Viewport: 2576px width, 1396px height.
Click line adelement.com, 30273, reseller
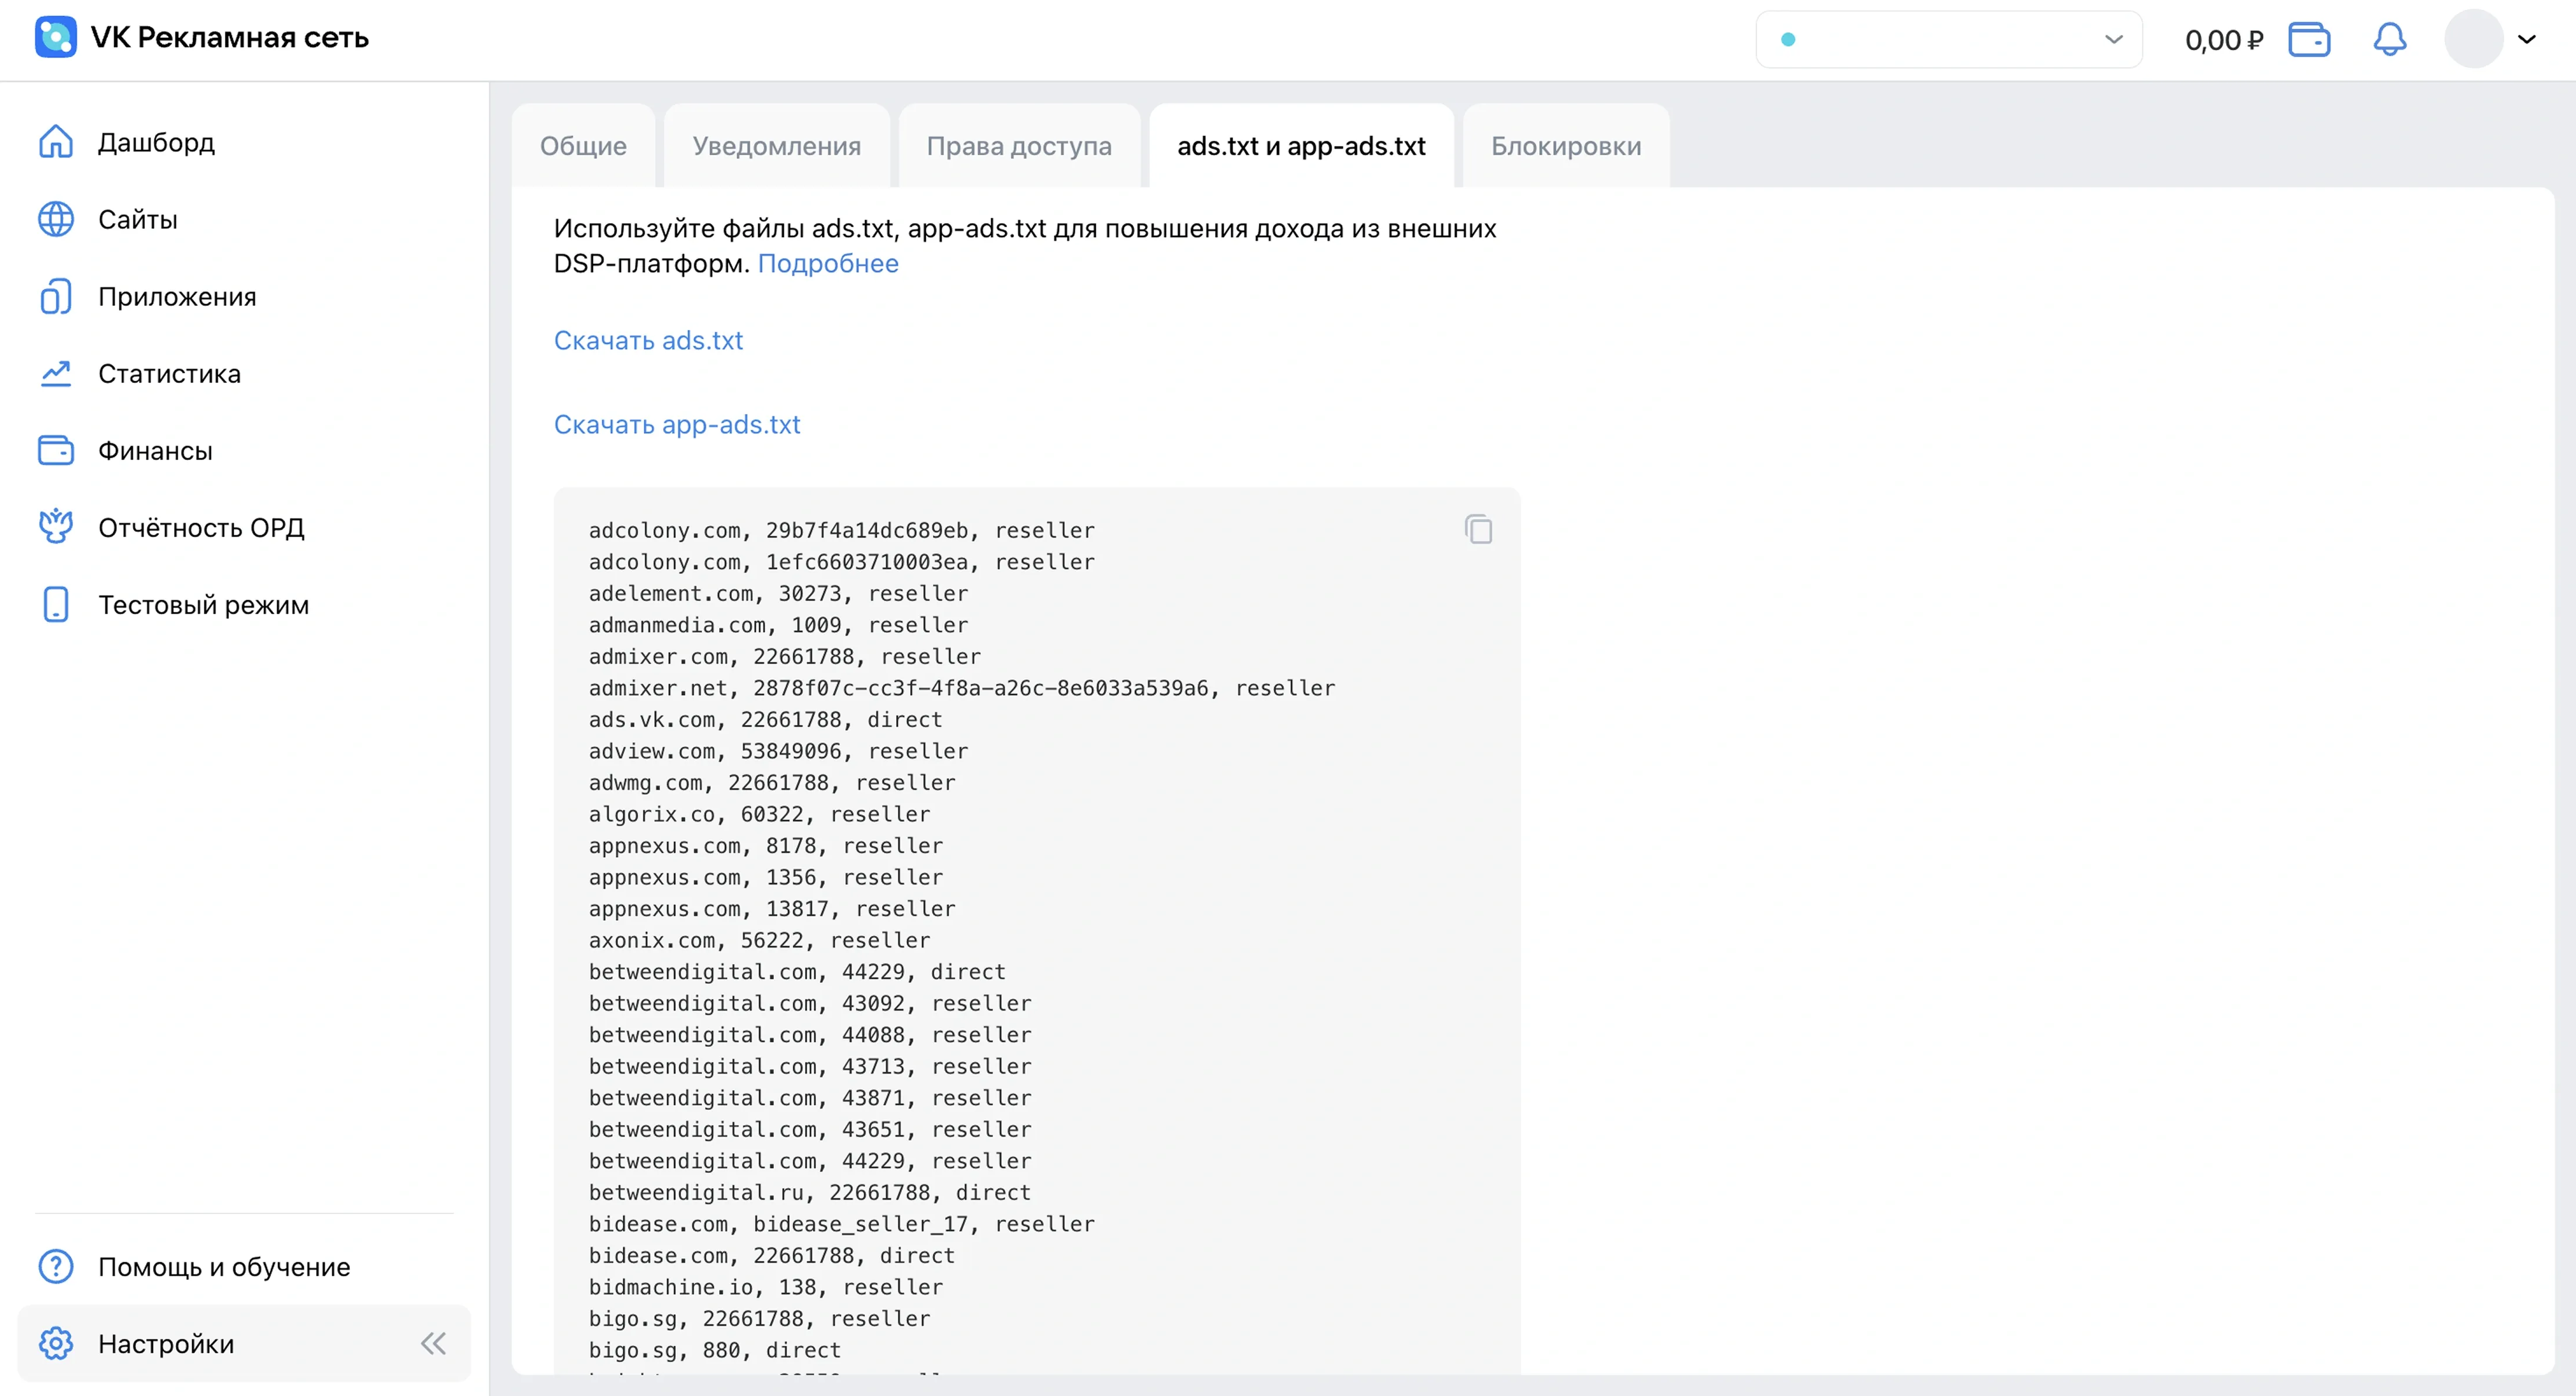[x=778, y=594]
